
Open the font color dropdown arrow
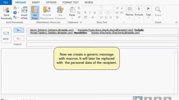tap(96, 17)
